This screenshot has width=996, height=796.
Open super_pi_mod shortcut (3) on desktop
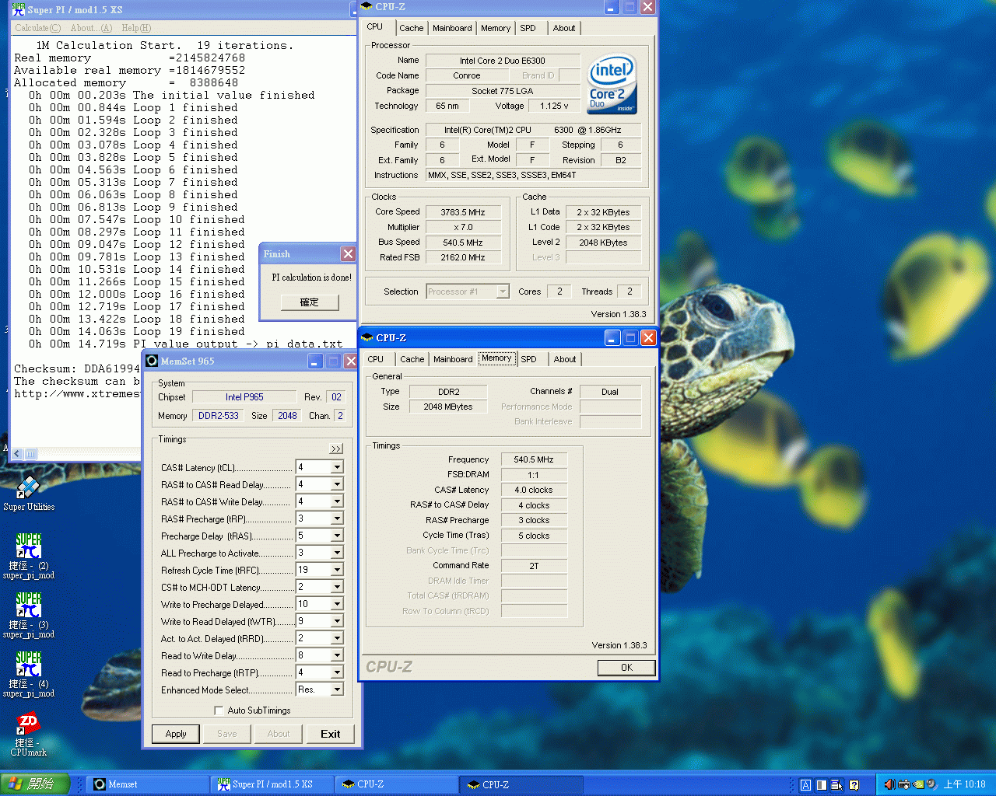point(29,616)
